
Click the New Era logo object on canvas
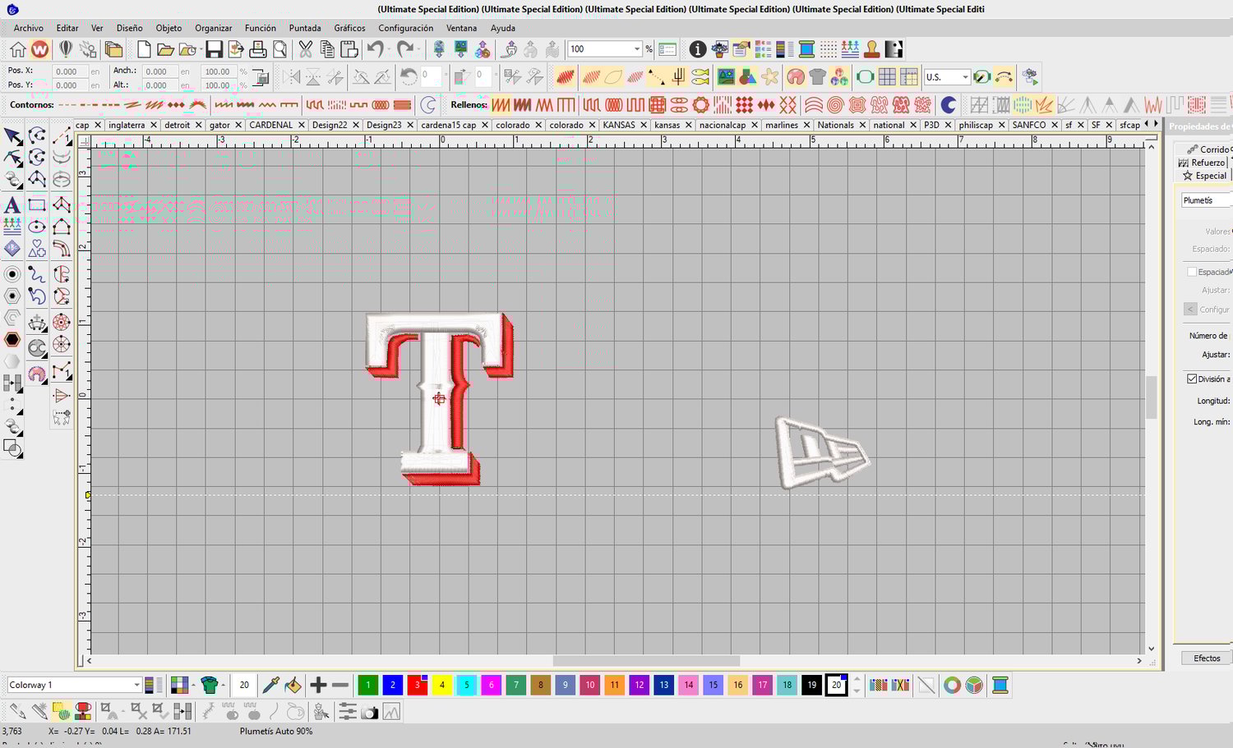[x=822, y=452]
